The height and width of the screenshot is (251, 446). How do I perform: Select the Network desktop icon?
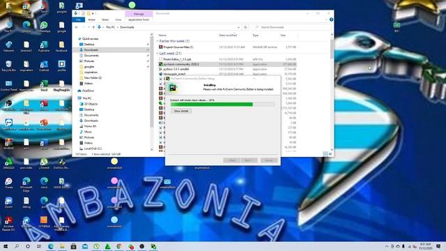pos(9,47)
